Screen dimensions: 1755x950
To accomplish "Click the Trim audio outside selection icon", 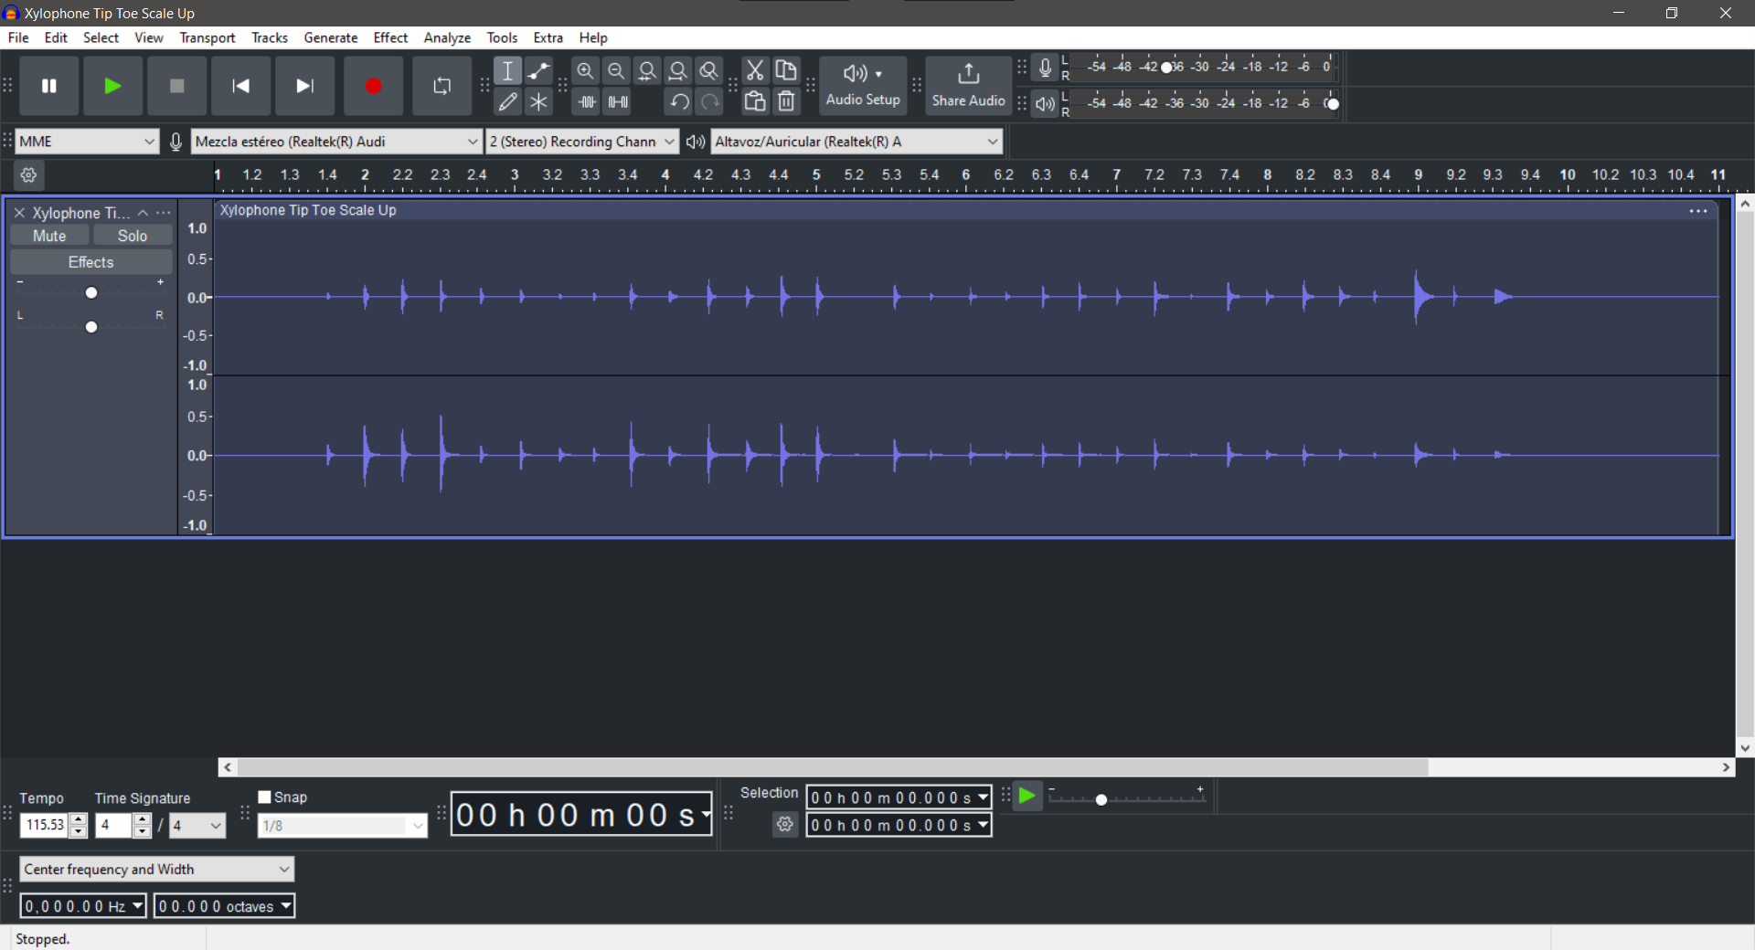I will pos(587,101).
